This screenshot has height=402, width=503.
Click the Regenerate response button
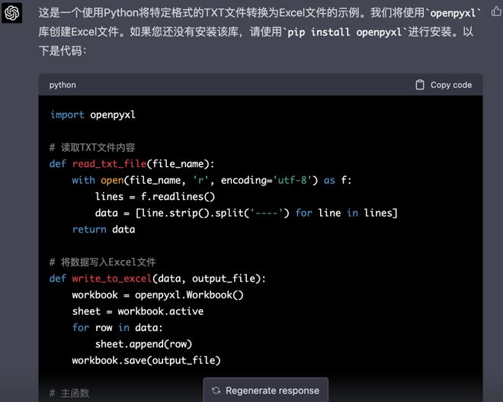click(x=266, y=390)
